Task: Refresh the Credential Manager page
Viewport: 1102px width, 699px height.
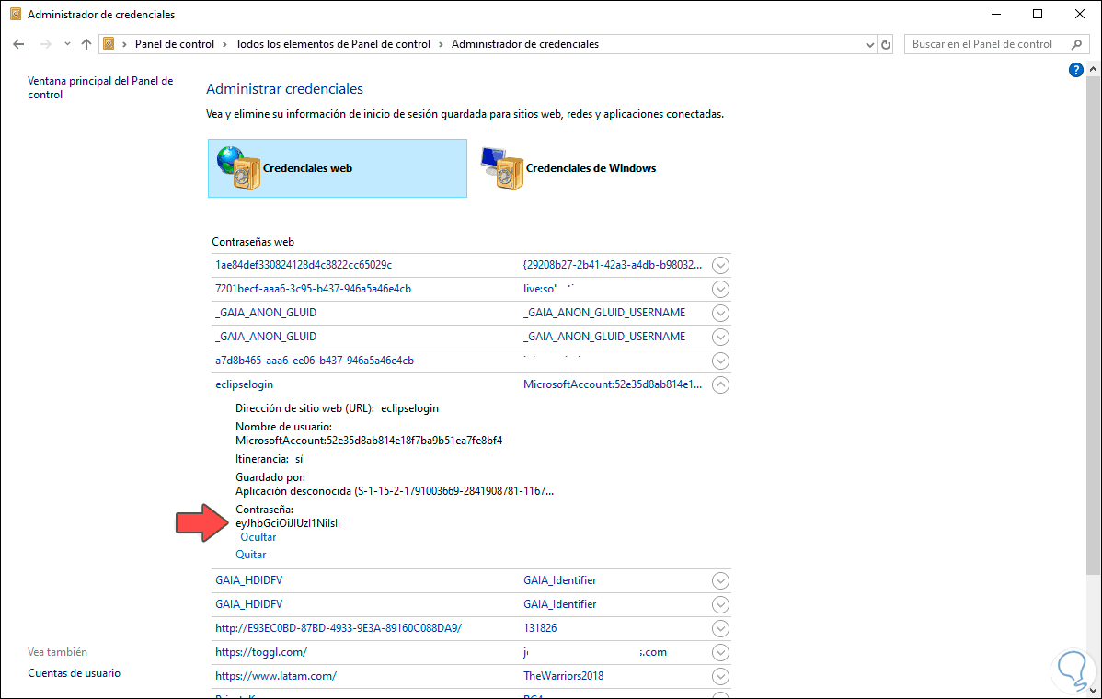Action: pos(886,44)
